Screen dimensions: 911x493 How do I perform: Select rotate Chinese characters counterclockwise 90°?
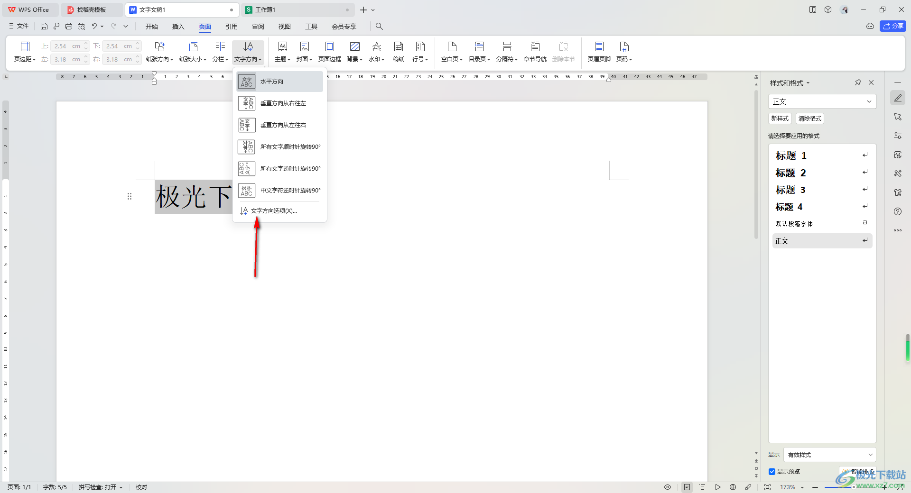279,191
